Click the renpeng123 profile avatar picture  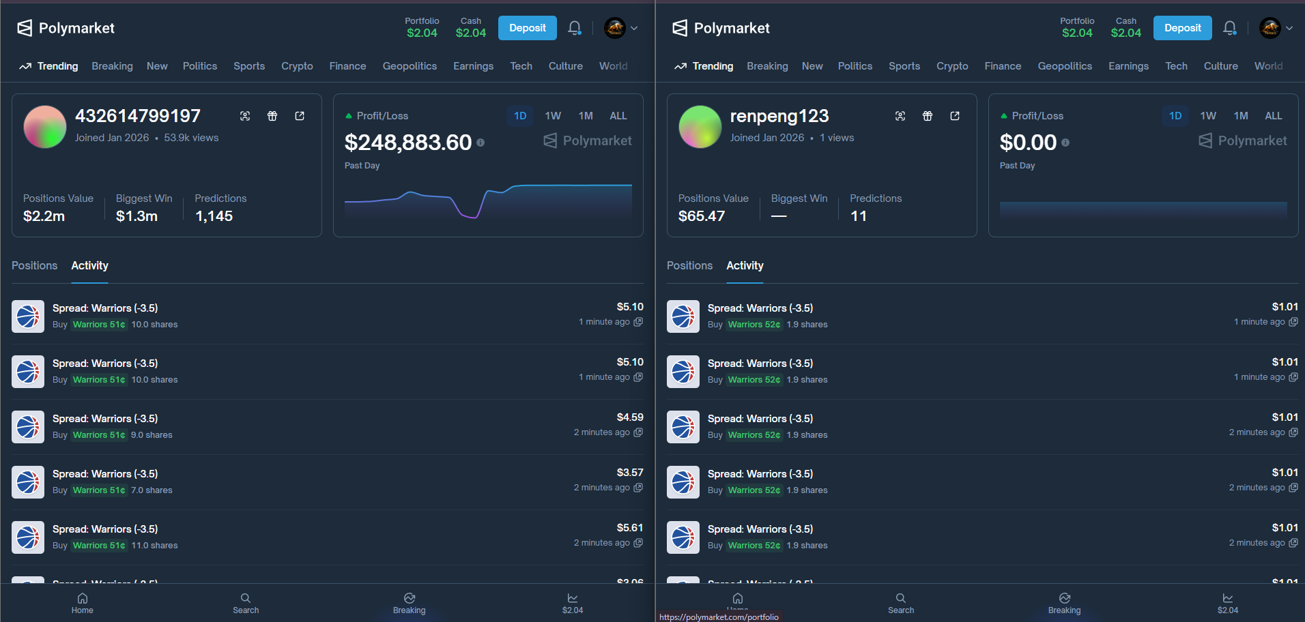700,127
